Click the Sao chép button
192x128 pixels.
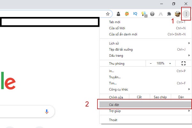click(160, 97)
